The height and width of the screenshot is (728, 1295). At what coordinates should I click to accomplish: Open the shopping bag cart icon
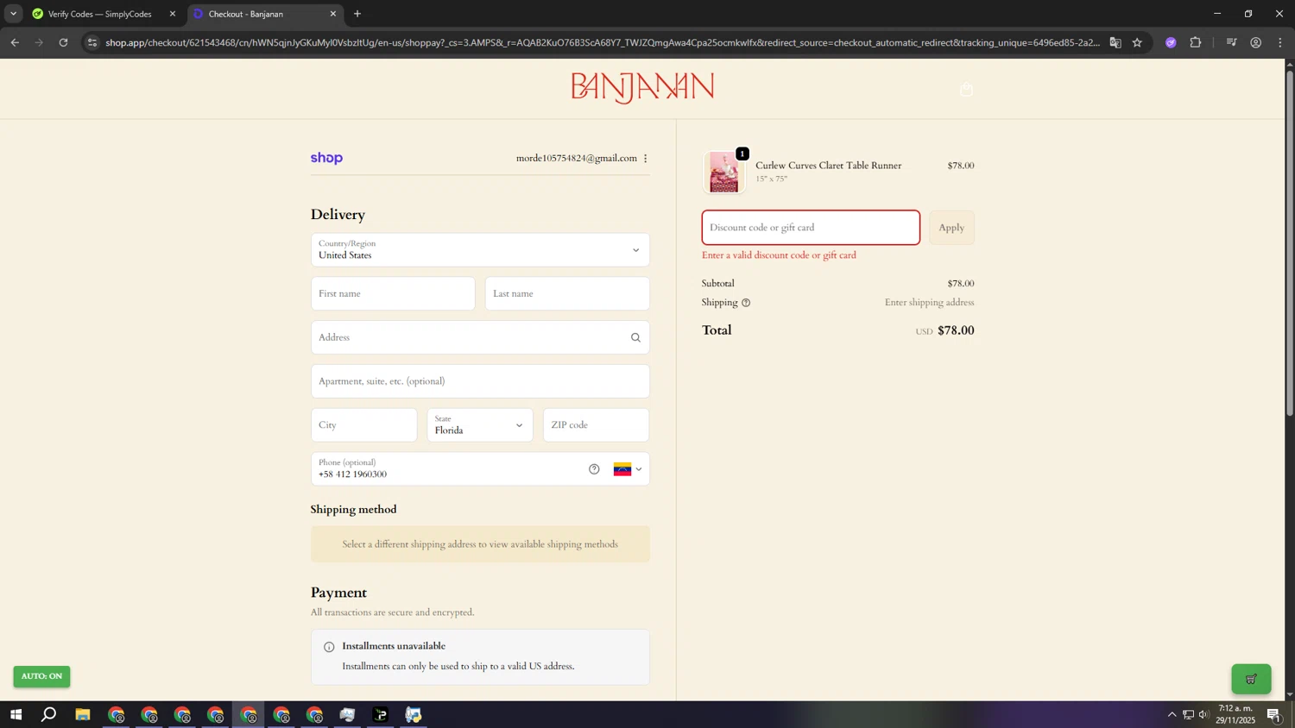(966, 89)
